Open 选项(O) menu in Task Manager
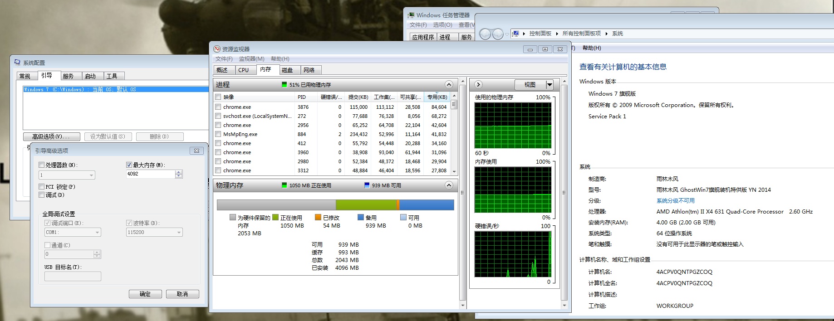Screen dimensions: 834x321 (442, 25)
